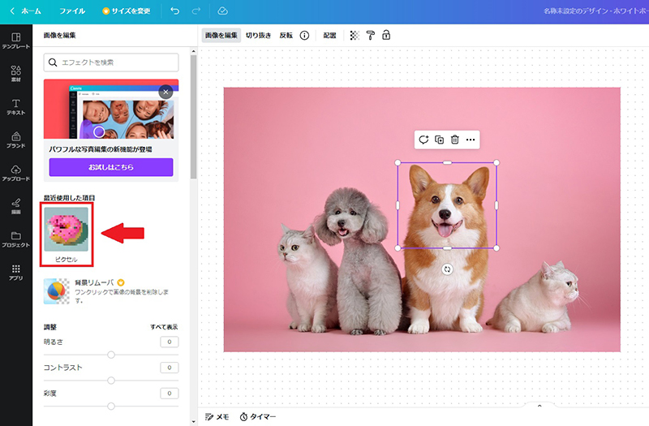Click the bottom-right corner handle of selection
This screenshot has height=426, width=649.
point(496,248)
